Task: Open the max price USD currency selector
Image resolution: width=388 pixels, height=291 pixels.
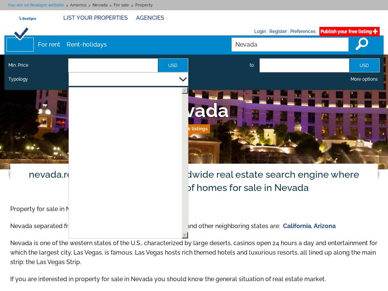Action: [364, 66]
